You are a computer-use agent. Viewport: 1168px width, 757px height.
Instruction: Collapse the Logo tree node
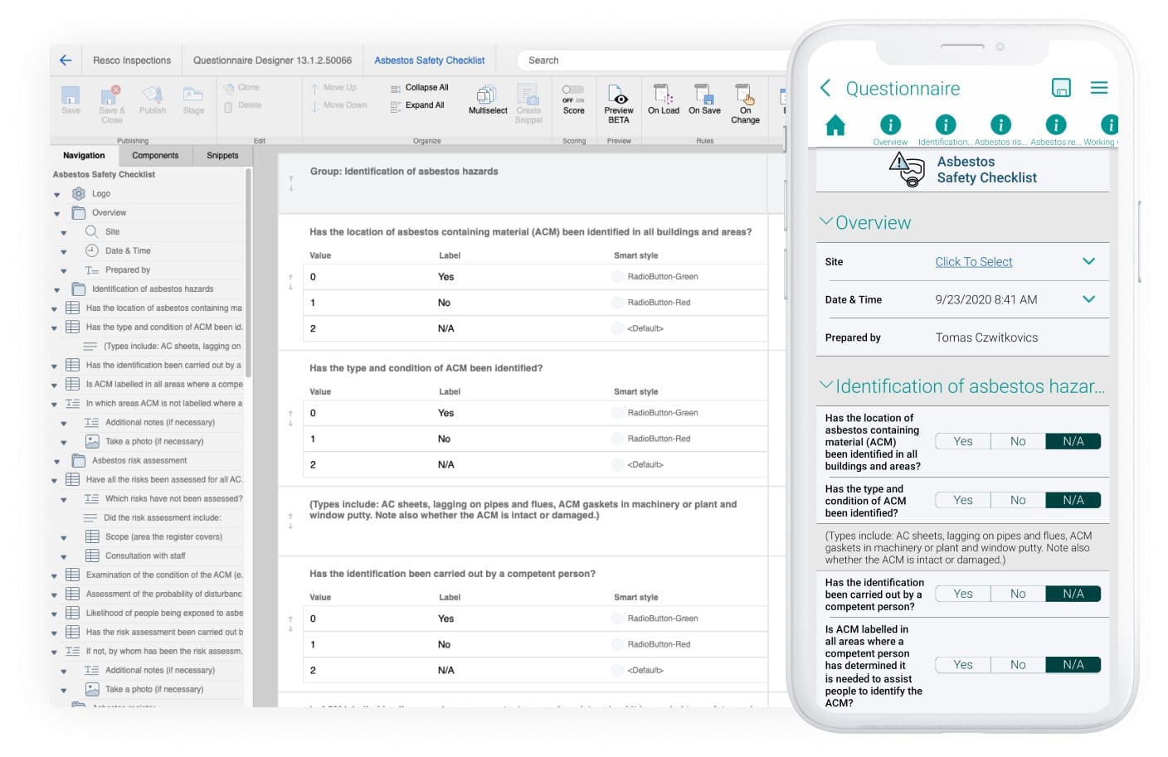point(56,194)
